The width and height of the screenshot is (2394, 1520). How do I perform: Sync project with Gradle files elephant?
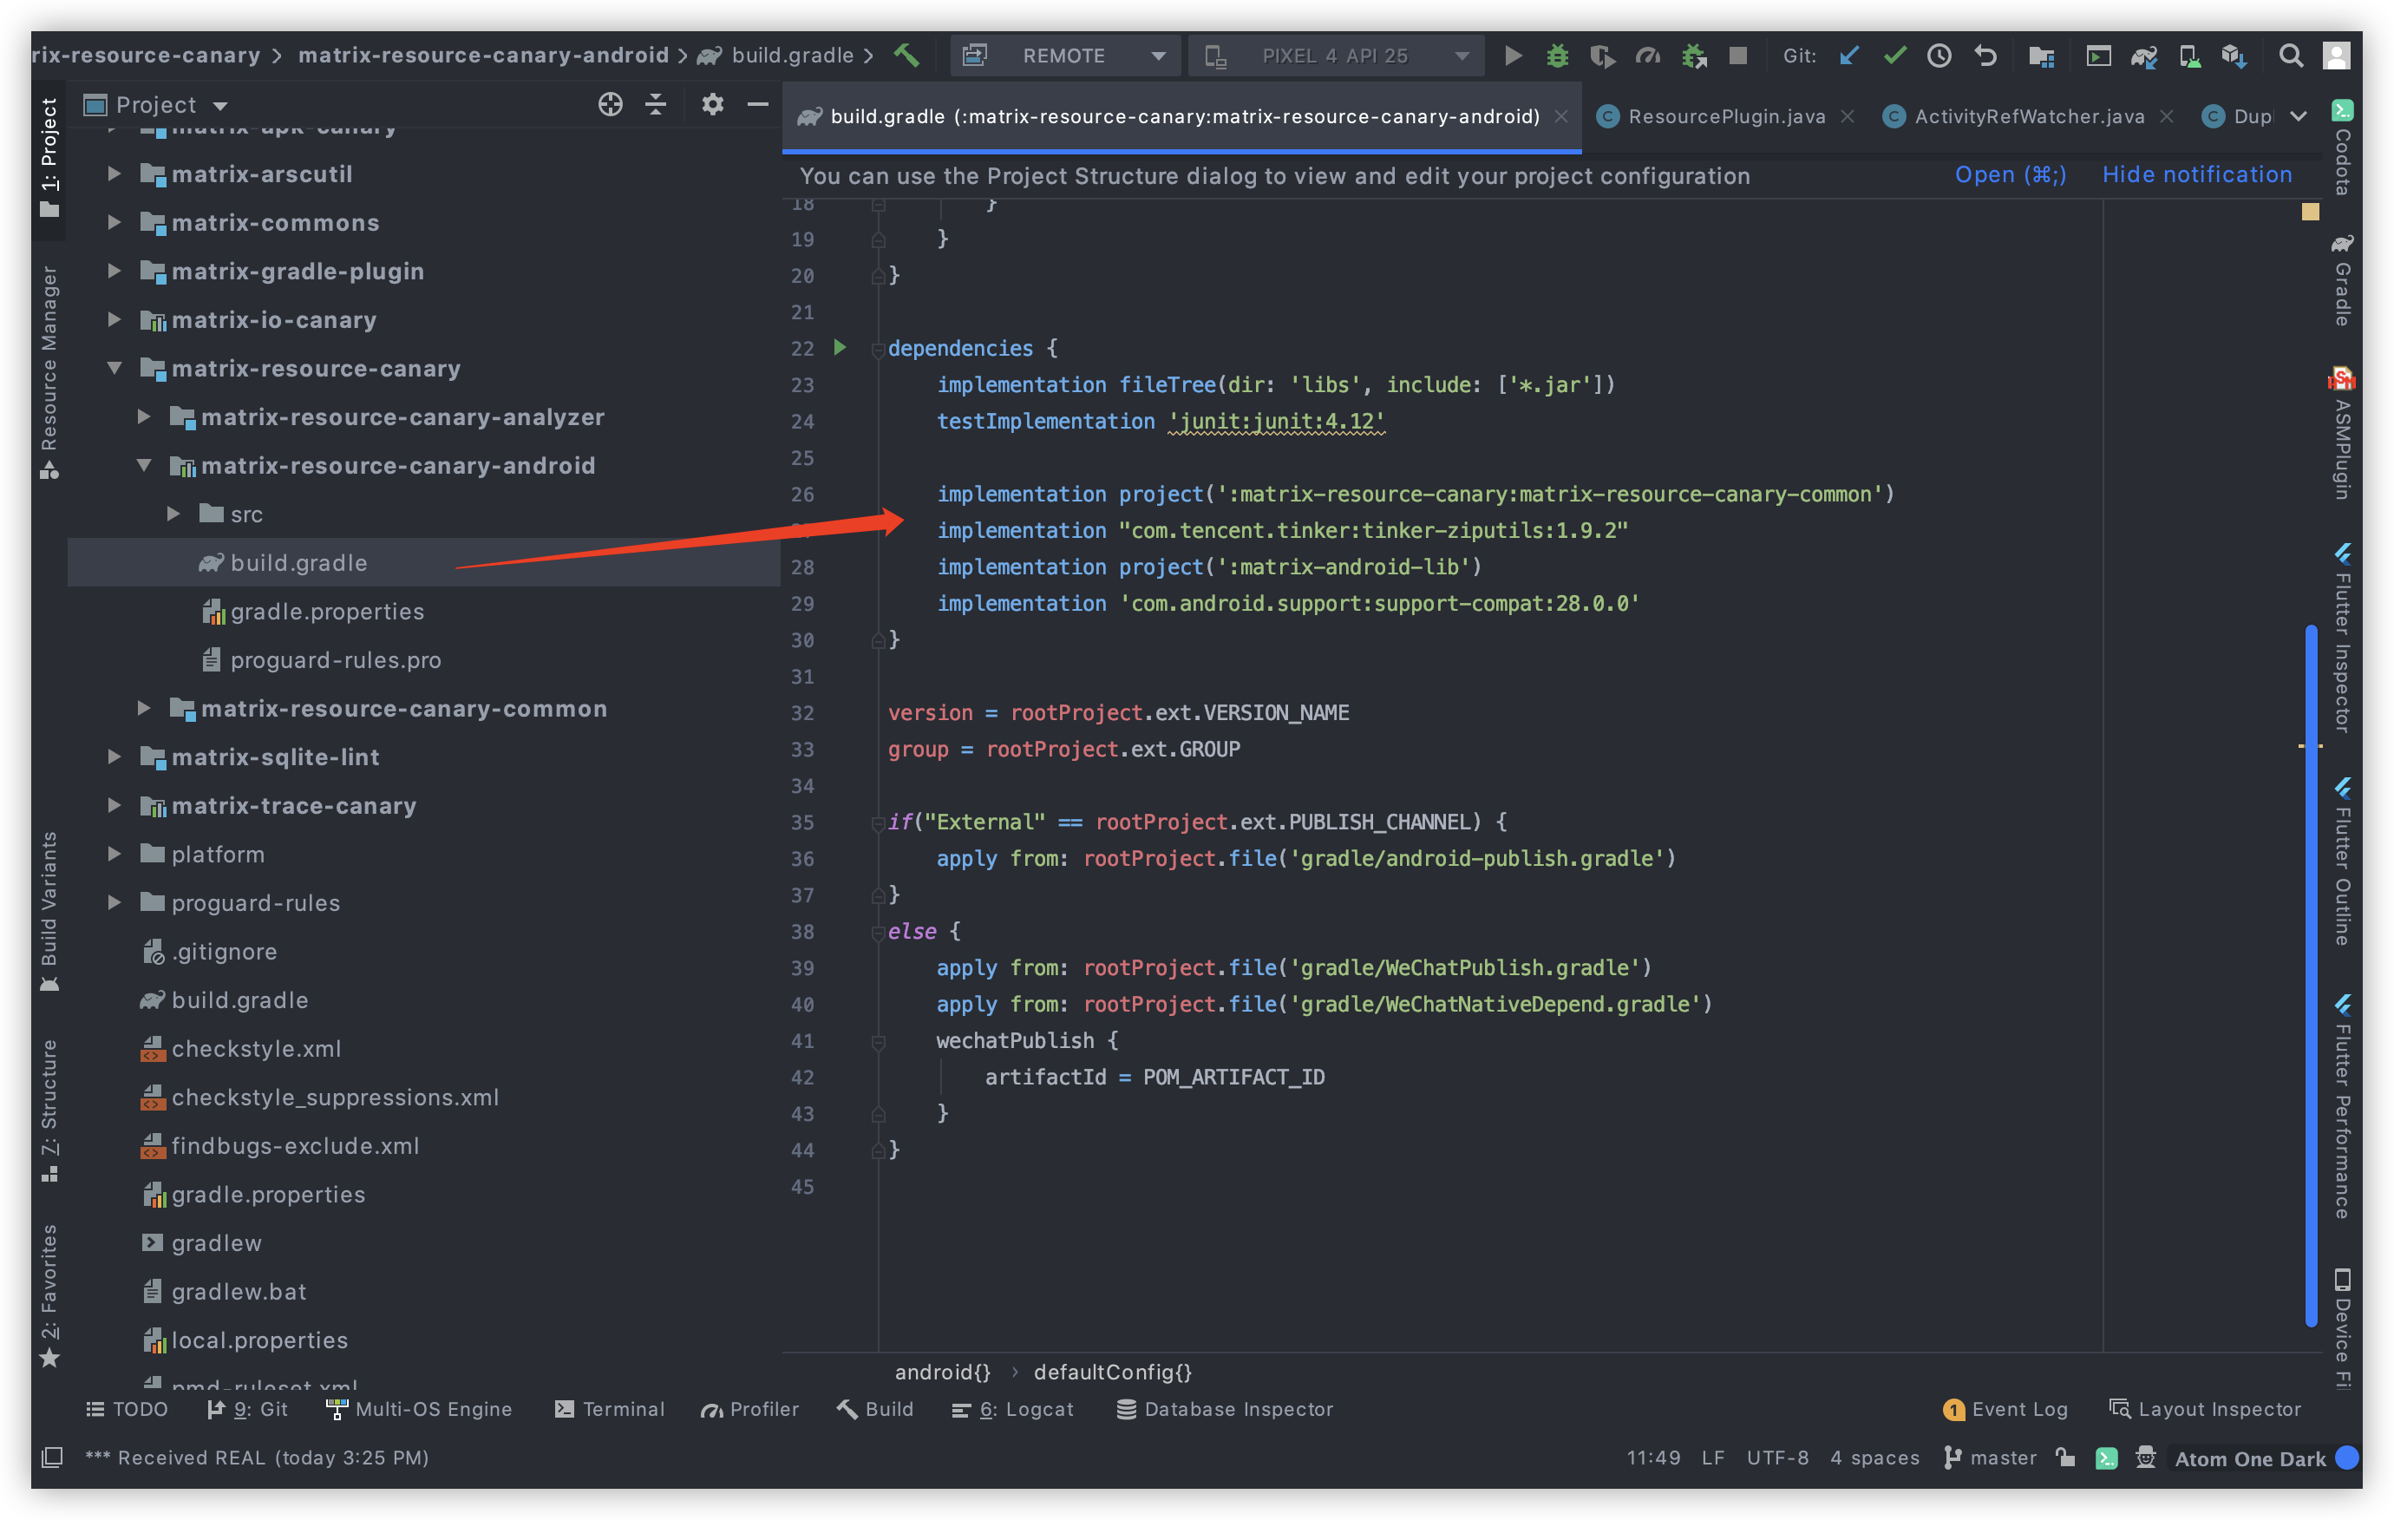(x=2143, y=56)
